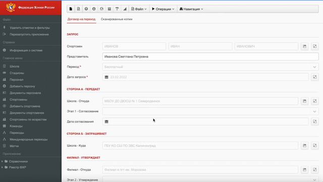323x182 pixels.
Task: Click the table grid toolbar icon
Action: tap(109, 9)
